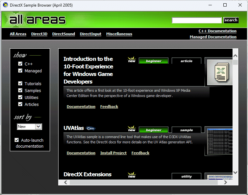248x195 pixels.
Task: Click the DirectX logo in the title bar
Action: click(5, 5)
